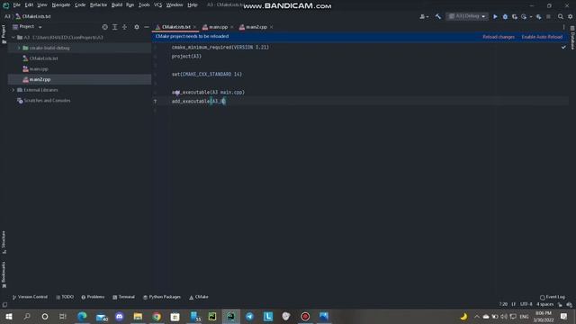Screen dimensions: 576x324
Task: Open the TODO tool window
Action: tap(65, 297)
